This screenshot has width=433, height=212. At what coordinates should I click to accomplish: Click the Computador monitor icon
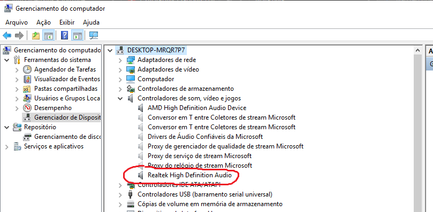coord(131,79)
